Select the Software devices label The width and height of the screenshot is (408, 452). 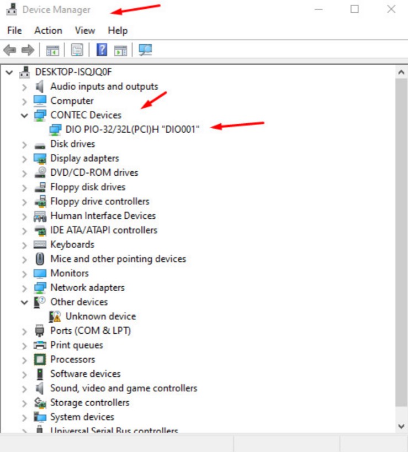tap(86, 374)
